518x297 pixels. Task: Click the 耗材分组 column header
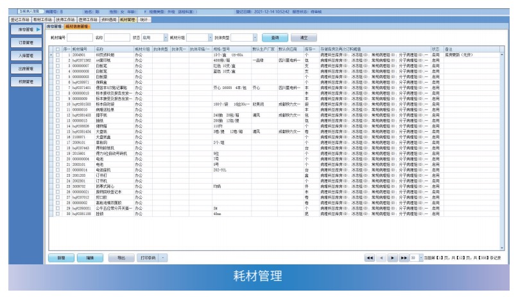pos(142,49)
